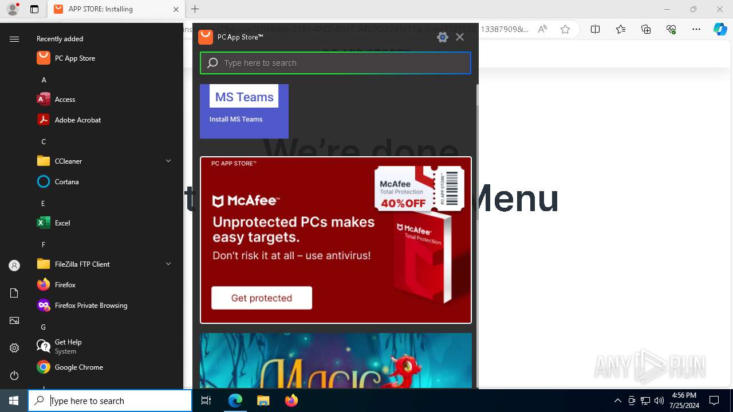Viewport: 733px width, 412px height.
Task: Click the Windows Start button
Action: [x=14, y=401]
